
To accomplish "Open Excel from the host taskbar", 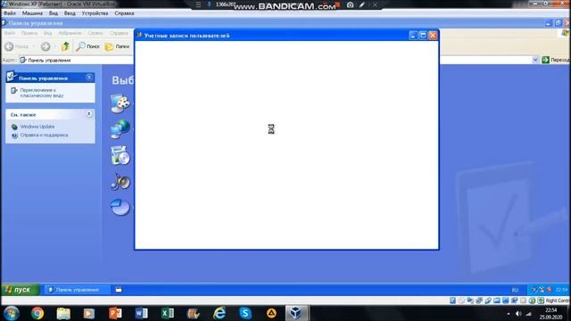I will (168, 313).
